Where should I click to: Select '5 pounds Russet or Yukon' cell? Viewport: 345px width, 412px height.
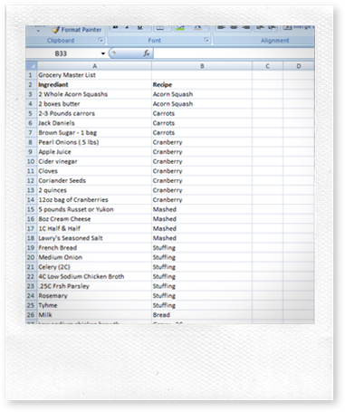pyautogui.click(x=94, y=209)
